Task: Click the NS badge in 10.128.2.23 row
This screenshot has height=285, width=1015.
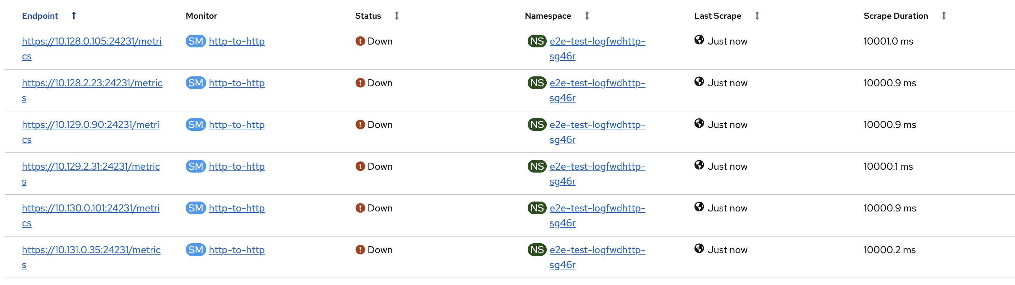Action: click(x=536, y=83)
